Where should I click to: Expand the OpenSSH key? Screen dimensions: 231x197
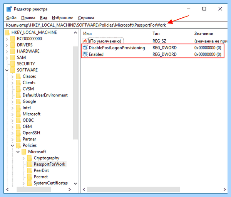click(x=13, y=133)
